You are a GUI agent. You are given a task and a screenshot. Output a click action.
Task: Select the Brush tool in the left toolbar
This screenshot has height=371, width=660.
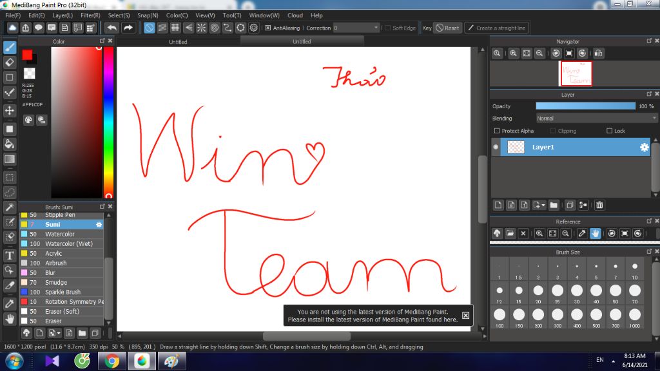[10, 46]
